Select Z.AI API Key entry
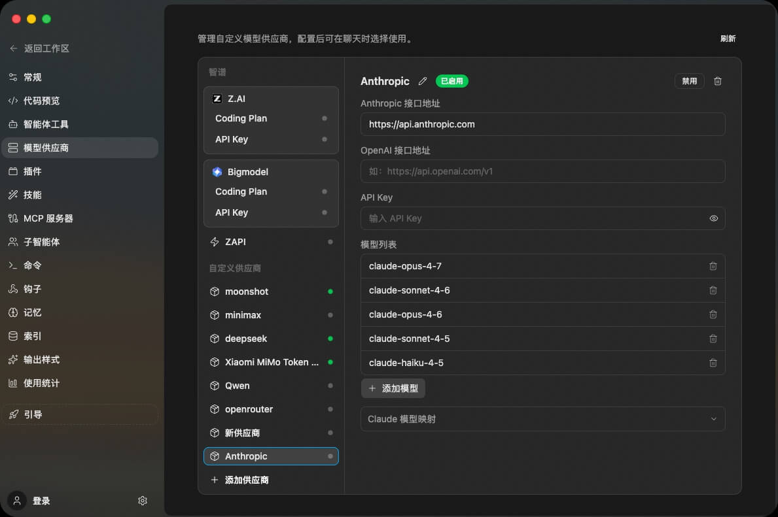This screenshot has height=517, width=778. point(271,139)
